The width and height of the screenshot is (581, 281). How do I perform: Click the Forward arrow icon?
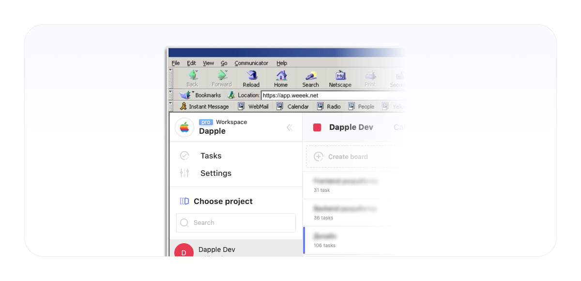point(222,76)
